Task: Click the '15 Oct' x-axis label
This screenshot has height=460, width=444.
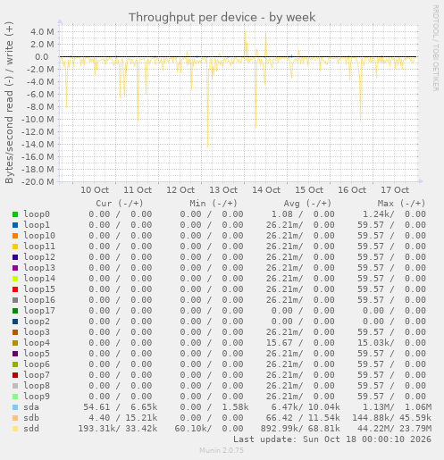Action: [309, 190]
